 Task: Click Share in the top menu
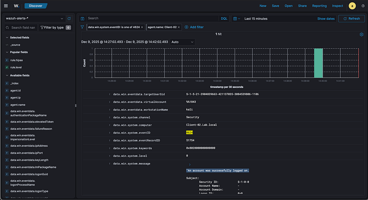(302, 6)
